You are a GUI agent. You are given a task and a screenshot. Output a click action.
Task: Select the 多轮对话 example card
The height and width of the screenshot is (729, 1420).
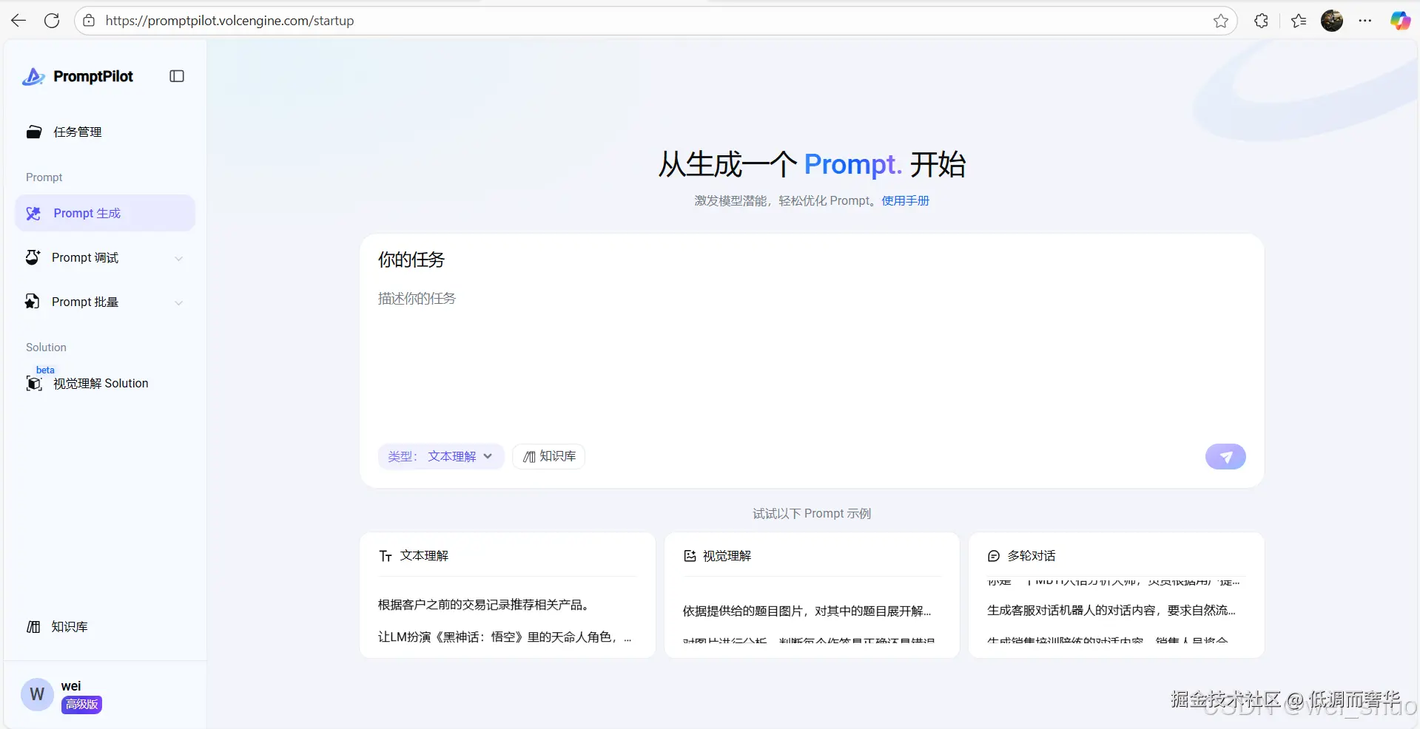[1115, 595]
